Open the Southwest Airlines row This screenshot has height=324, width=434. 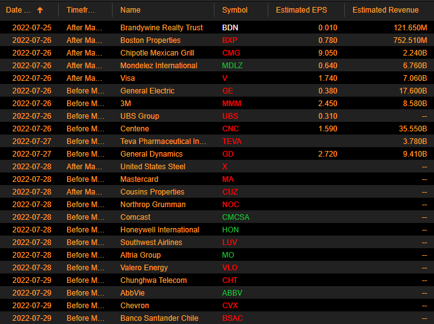151,243
